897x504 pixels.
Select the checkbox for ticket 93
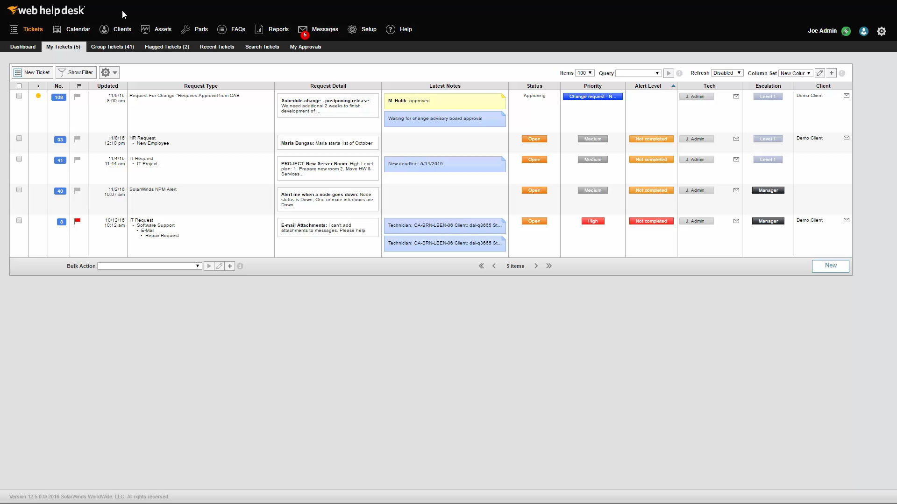[x=19, y=138]
